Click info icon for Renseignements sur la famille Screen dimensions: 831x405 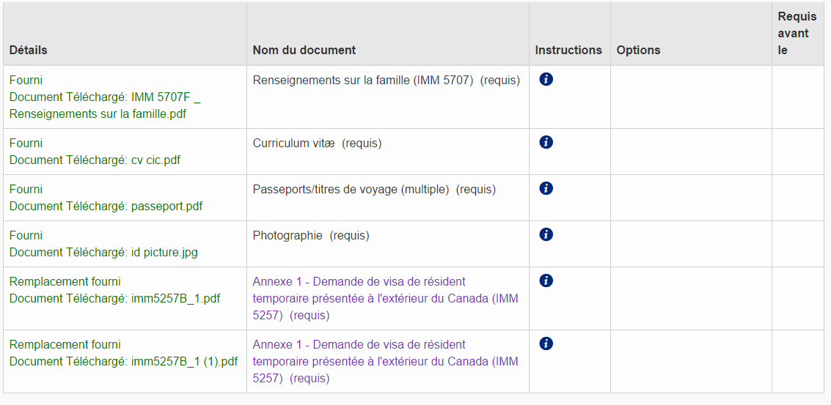point(546,80)
